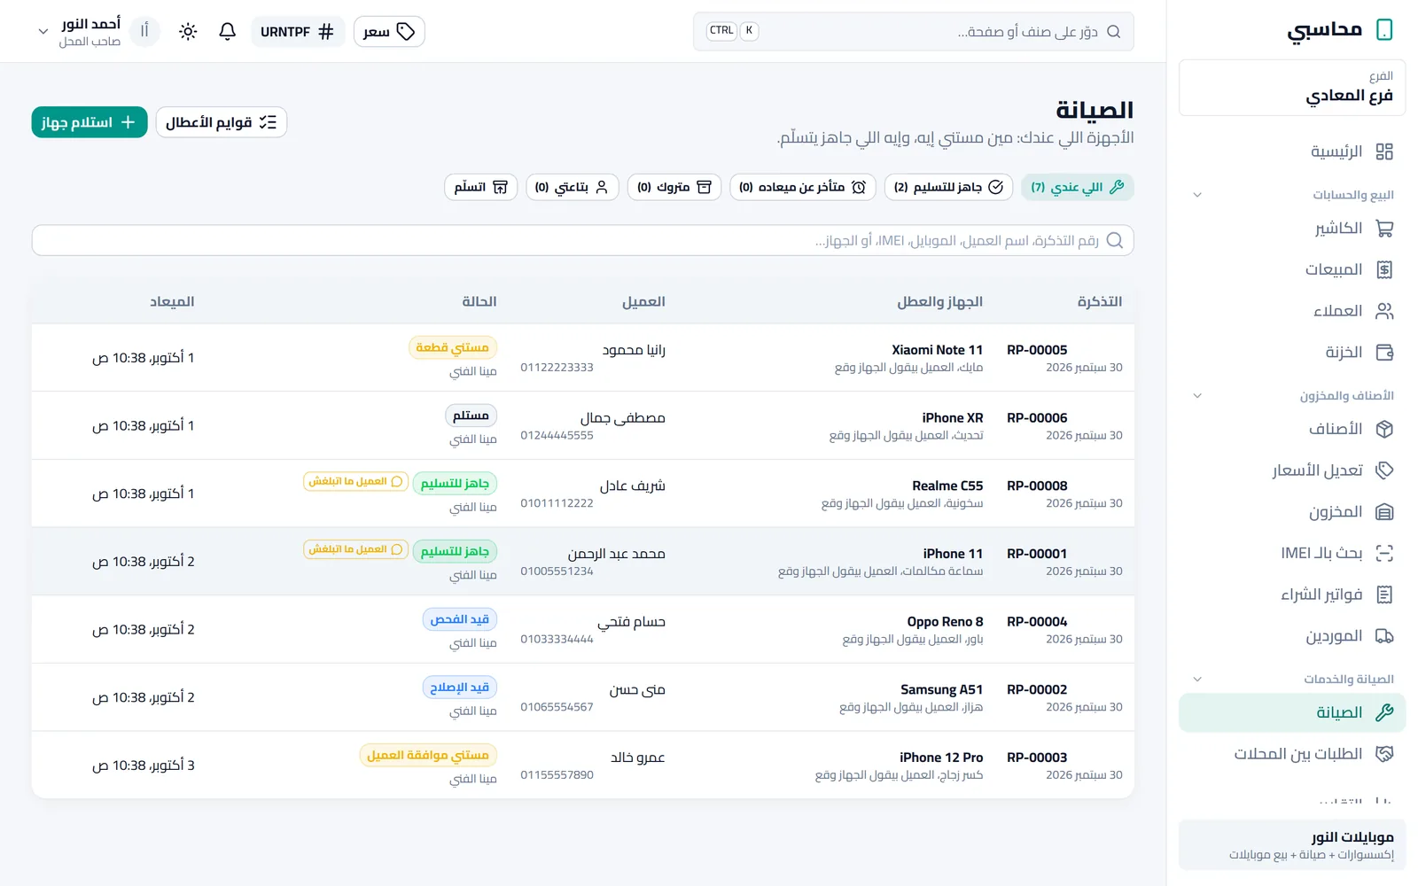
Task: Click استلام جهاز button
Action: (x=90, y=122)
